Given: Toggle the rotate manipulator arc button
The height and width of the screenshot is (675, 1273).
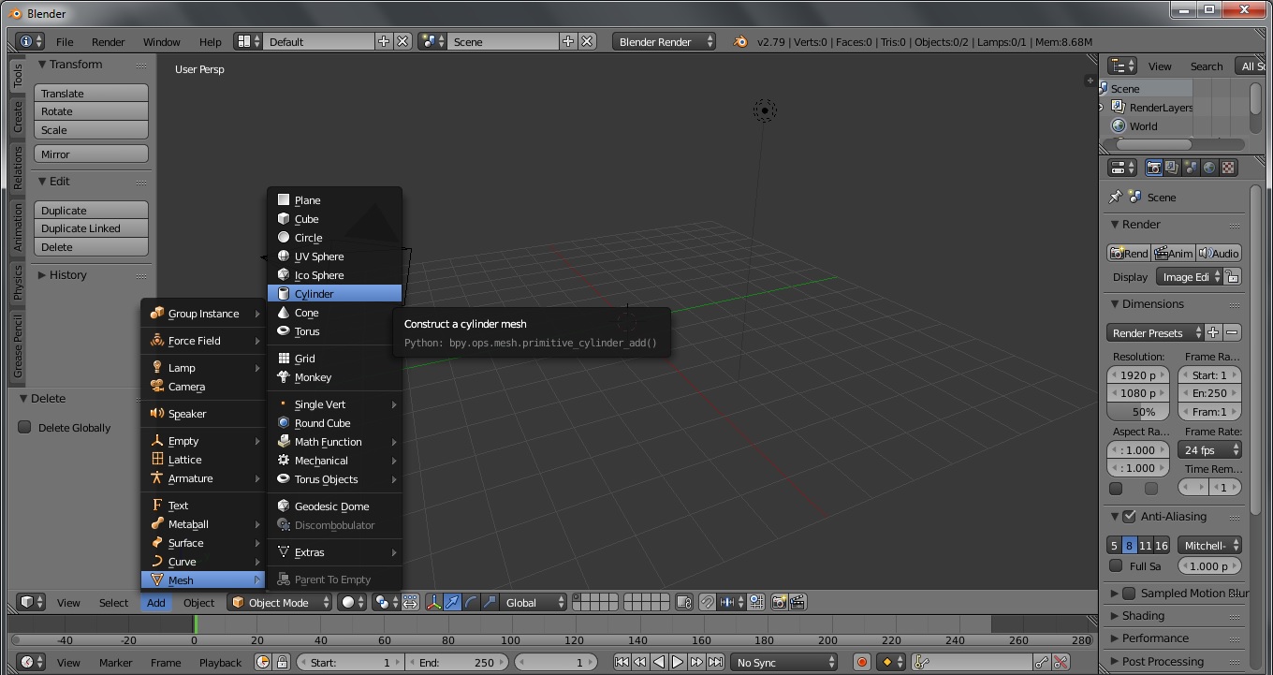Looking at the screenshot, I should tap(471, 602).
